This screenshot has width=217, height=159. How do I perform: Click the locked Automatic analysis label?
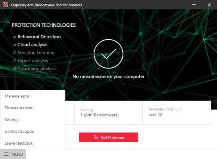[x=37, y=69]
